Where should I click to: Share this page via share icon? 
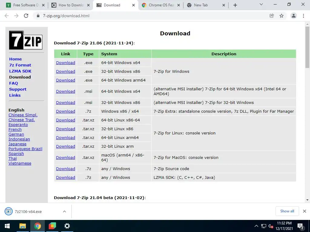272,16
